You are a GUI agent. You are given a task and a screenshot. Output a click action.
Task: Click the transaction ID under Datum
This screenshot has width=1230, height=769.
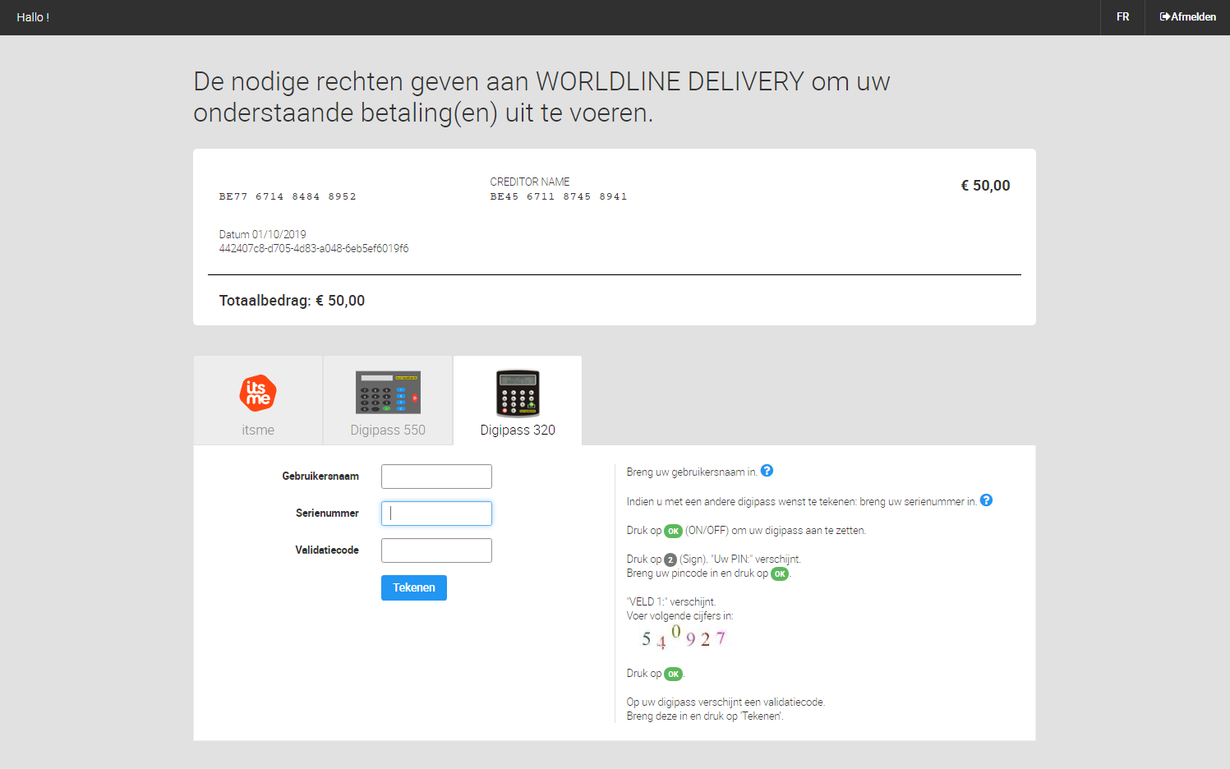(314, 248)
